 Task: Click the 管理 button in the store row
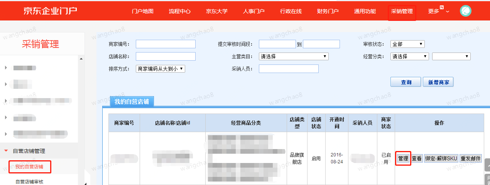[403, 158]
